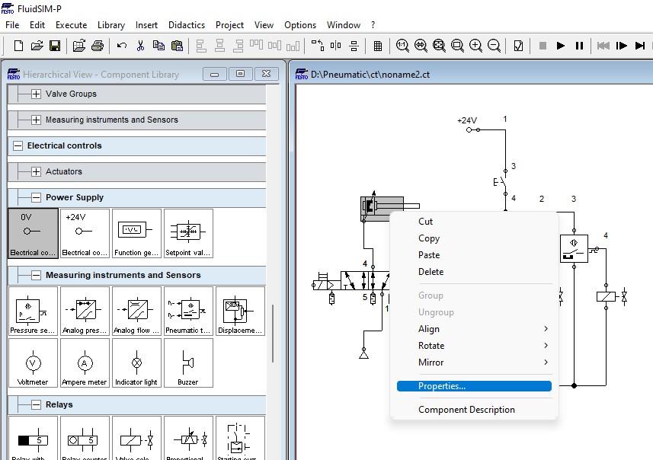
Task: Set zoom to 1:1 scale
Action: pos(402,46)
